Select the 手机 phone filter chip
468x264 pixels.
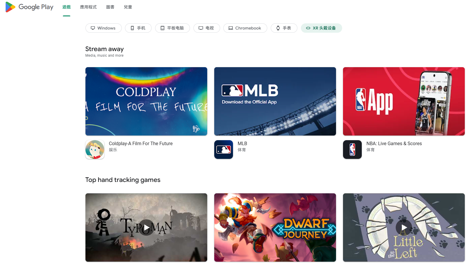[138, 28]
